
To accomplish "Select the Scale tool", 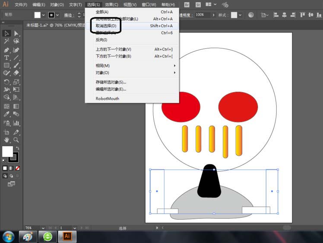I will pos(16,82).
